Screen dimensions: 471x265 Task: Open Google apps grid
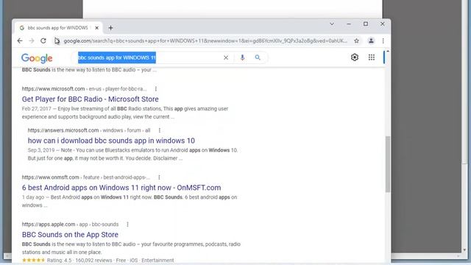click(371, 57)
